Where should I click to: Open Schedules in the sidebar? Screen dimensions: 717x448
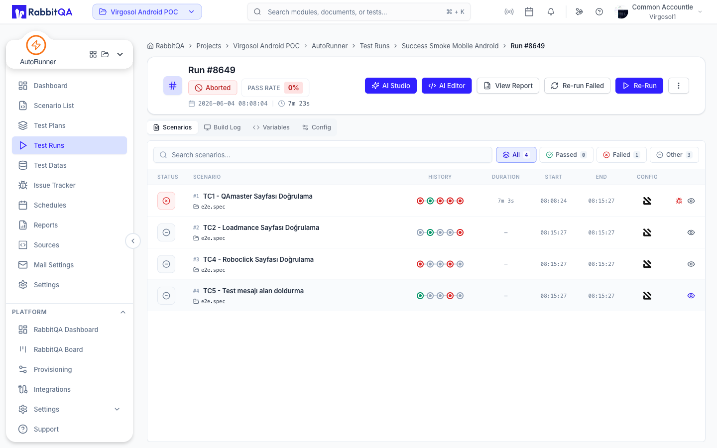coord(70,205)
